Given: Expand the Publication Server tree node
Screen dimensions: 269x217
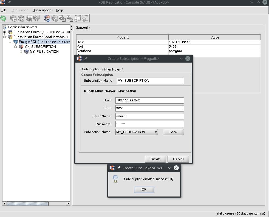Looking at the screenshot, I should coord(5,32).
